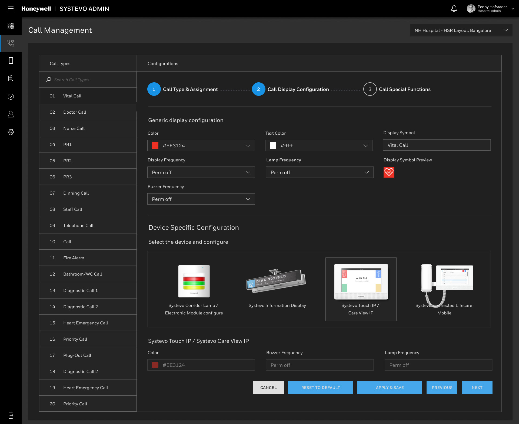Select Doctor Call in call types list
Screen dimensions: 519x424
click(75, 112)
